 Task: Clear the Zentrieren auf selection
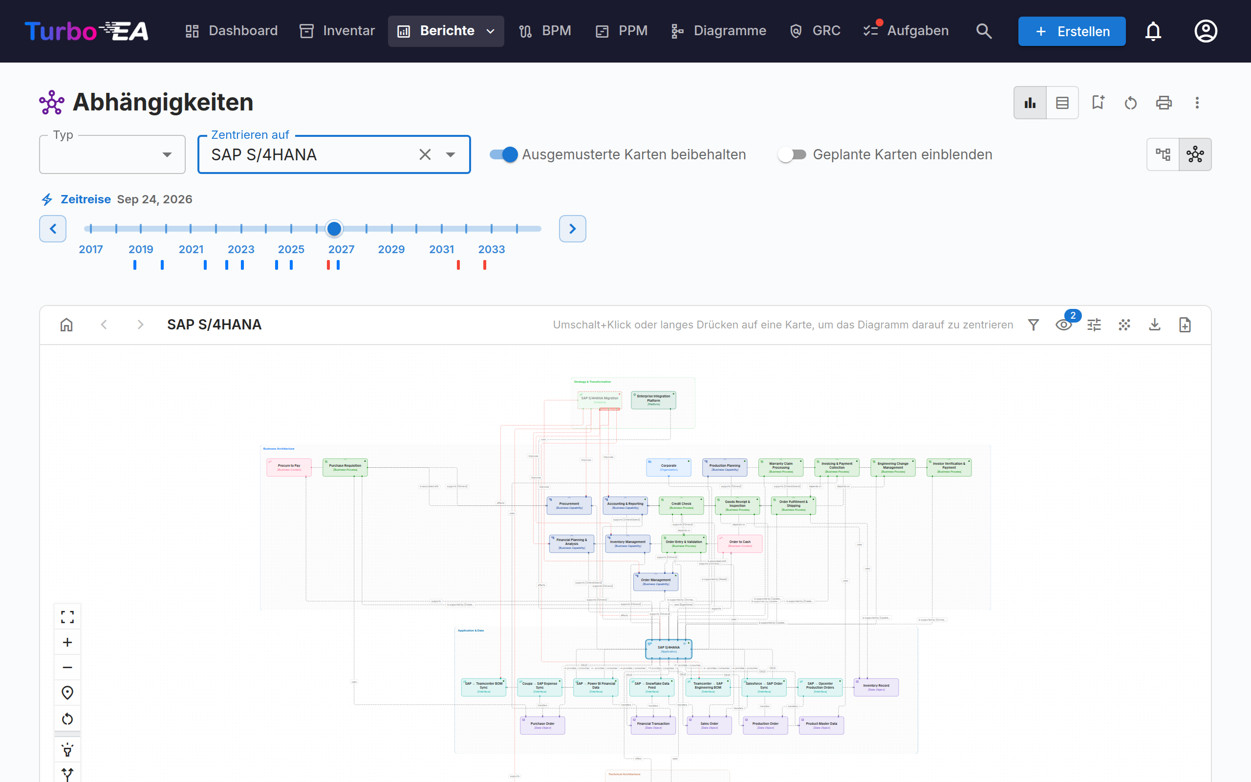[425, 154]
